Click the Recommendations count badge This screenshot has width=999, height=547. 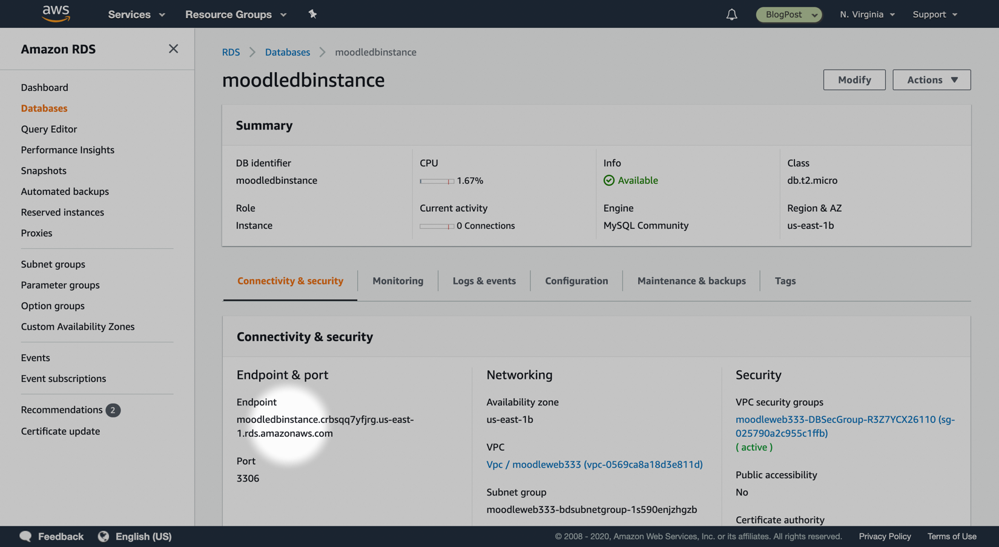(x=113, y=410)
